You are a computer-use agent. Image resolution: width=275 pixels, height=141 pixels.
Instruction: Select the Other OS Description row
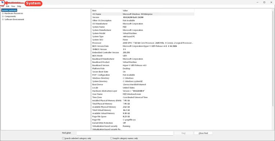[x=143, y=21]
